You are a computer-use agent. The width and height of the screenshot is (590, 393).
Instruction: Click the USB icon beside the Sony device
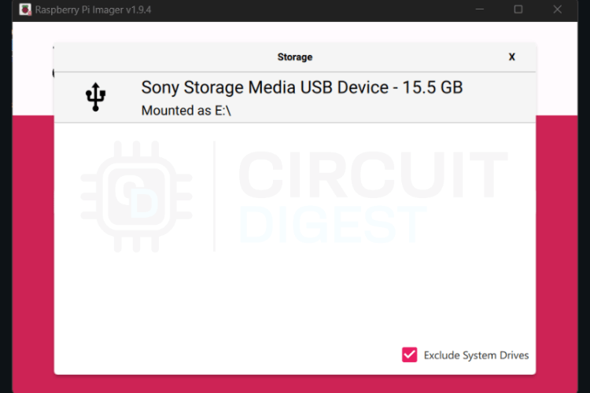click(95, 97)
